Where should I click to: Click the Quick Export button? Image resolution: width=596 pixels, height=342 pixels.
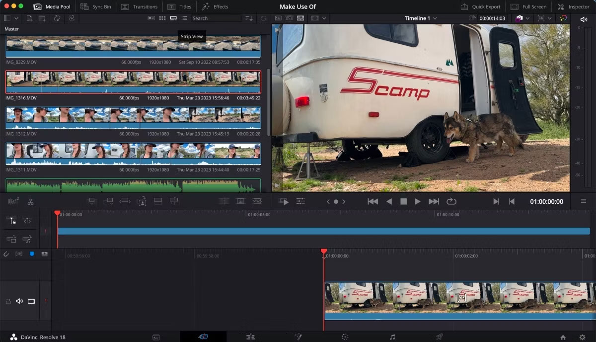tap(480, 7)
